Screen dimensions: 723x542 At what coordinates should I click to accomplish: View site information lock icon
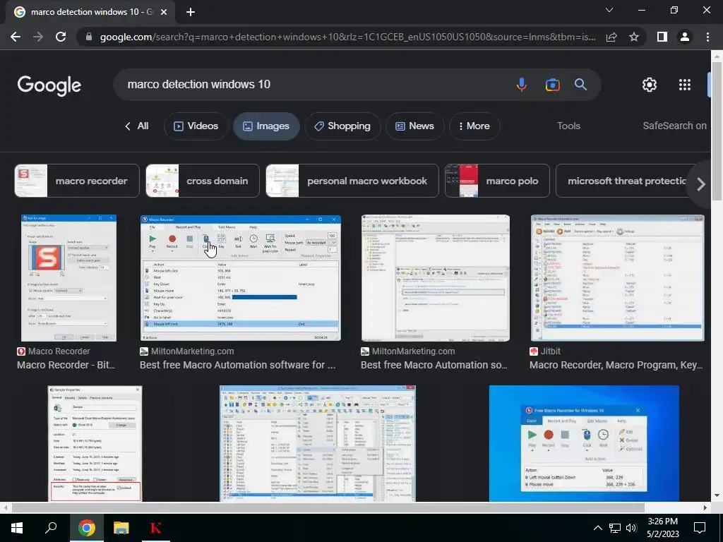point(89,37)
